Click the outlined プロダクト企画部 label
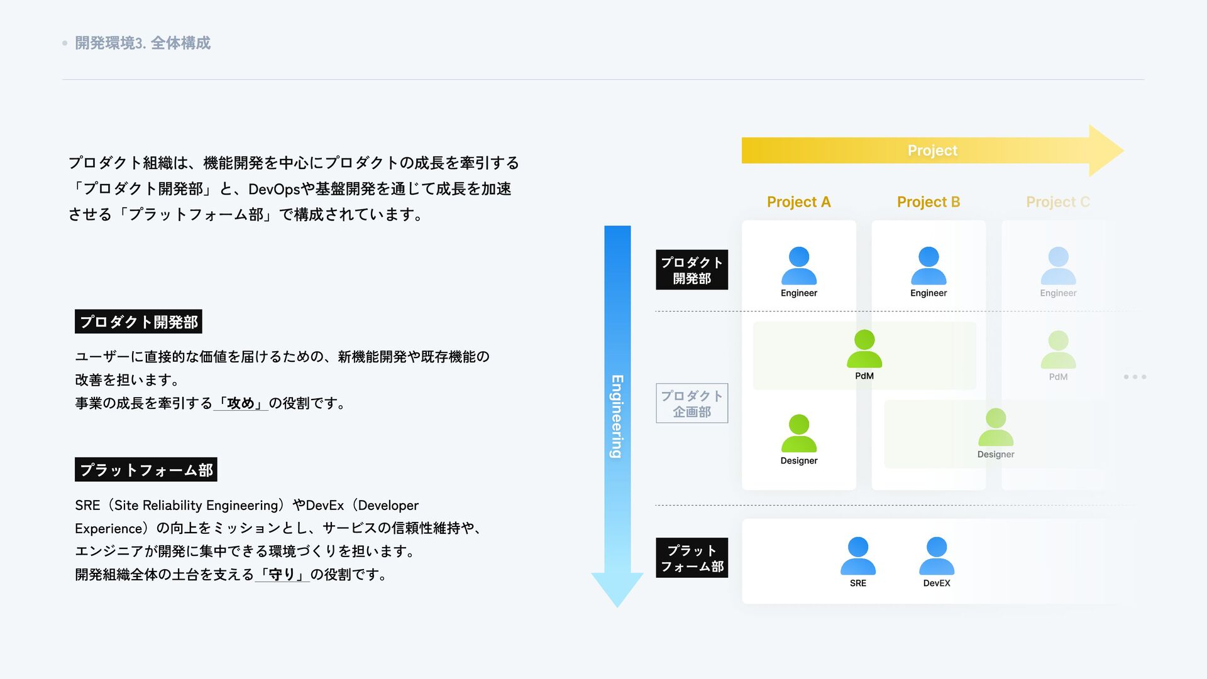This screenshot has width=1207, height=679. tap(692, 403)
